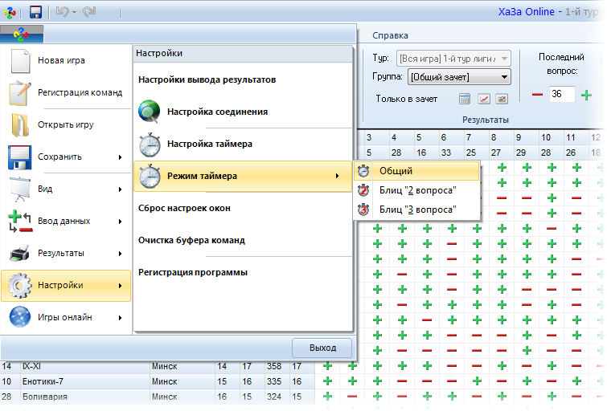Click the Игры онлайн globe icon

20,317
